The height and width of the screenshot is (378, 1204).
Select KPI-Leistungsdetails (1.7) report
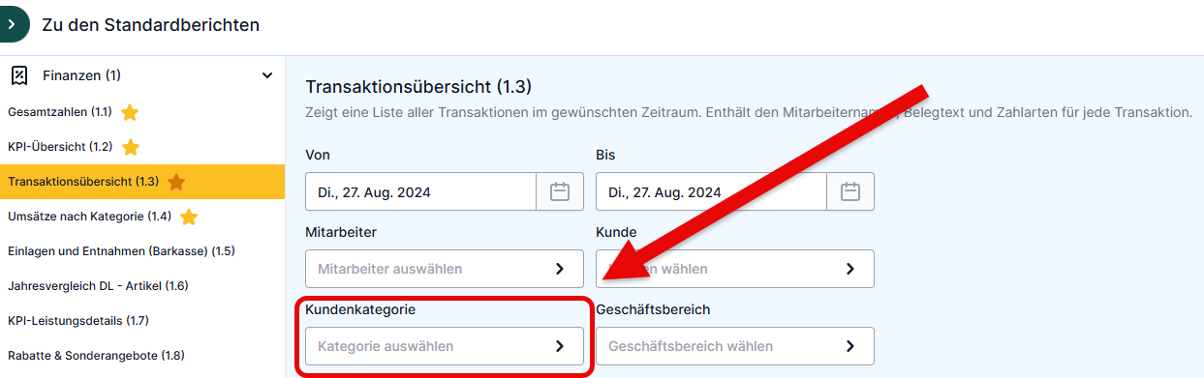(x=78, y=321)
